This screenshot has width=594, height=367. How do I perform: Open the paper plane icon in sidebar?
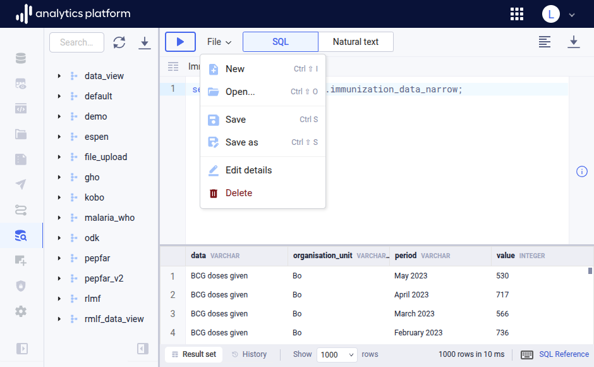pyautogui.click(x=21, y=184)
